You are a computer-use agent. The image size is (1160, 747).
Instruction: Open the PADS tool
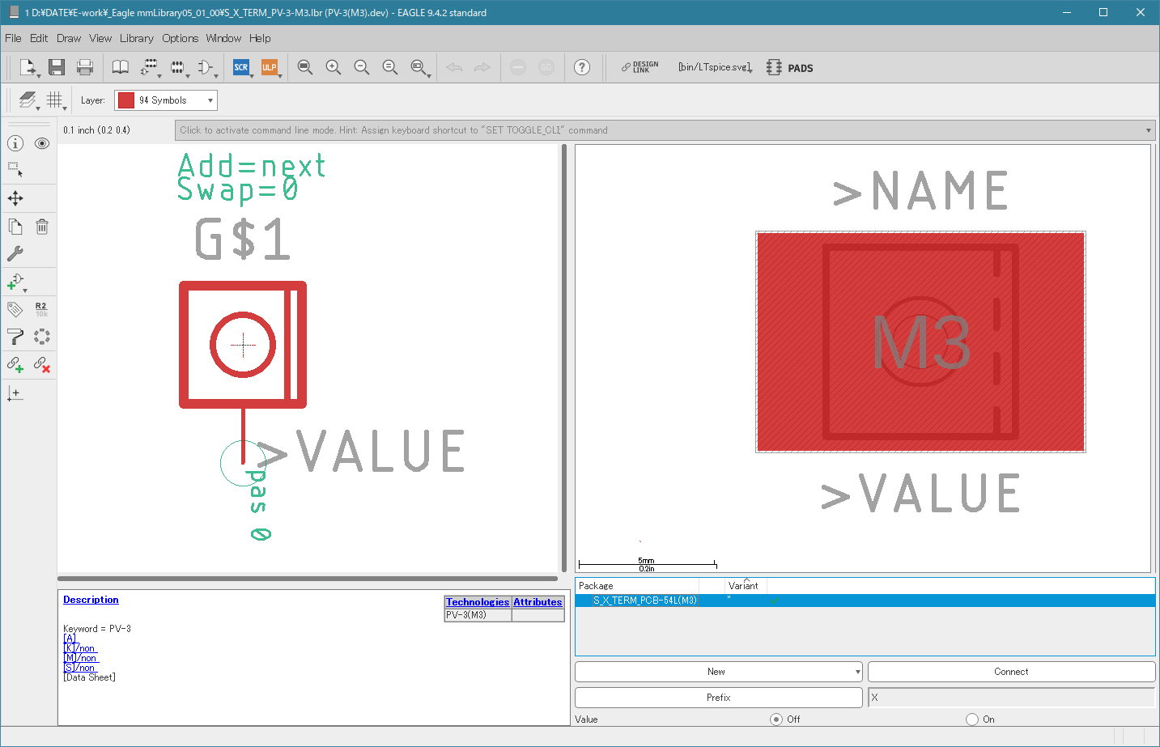(789, 68)
